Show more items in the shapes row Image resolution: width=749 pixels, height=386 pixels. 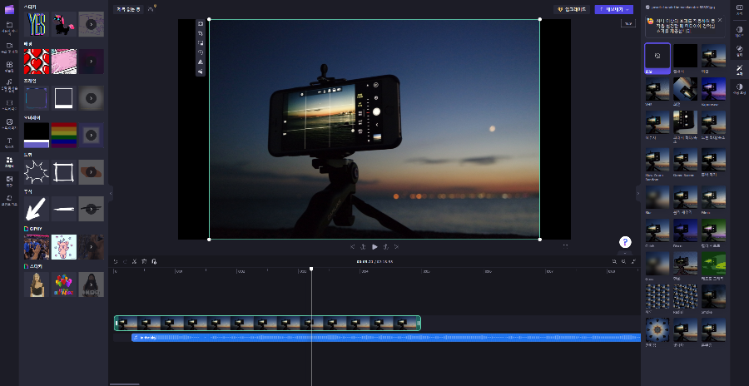[91, 172]
